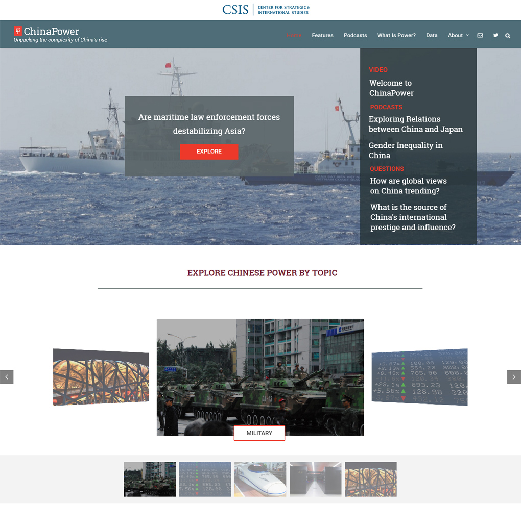Expand the About dropdown menu

pyautogui.click(x=458, y=36)
